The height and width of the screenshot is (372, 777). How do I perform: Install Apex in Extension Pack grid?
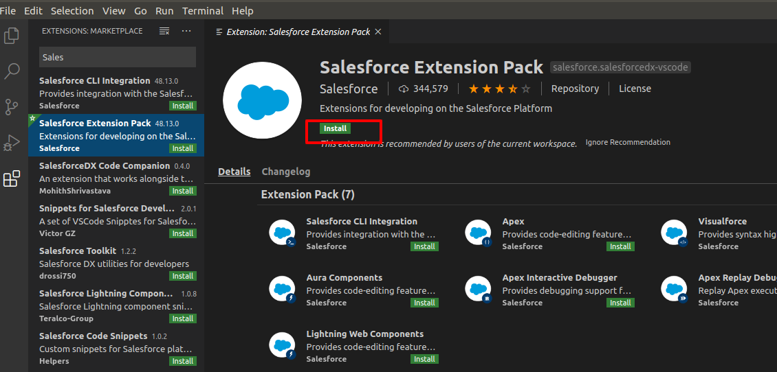[x=620, y=246]
